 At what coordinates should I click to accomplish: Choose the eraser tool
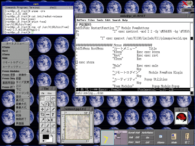click(53, 125)
